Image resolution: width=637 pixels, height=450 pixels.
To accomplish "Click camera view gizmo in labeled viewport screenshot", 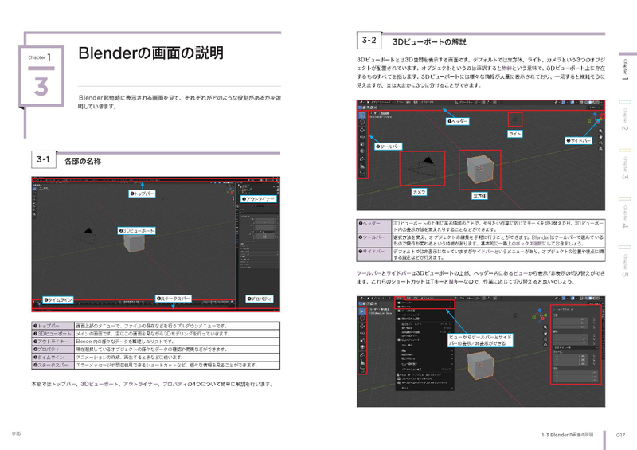I will tap(600, 143).
